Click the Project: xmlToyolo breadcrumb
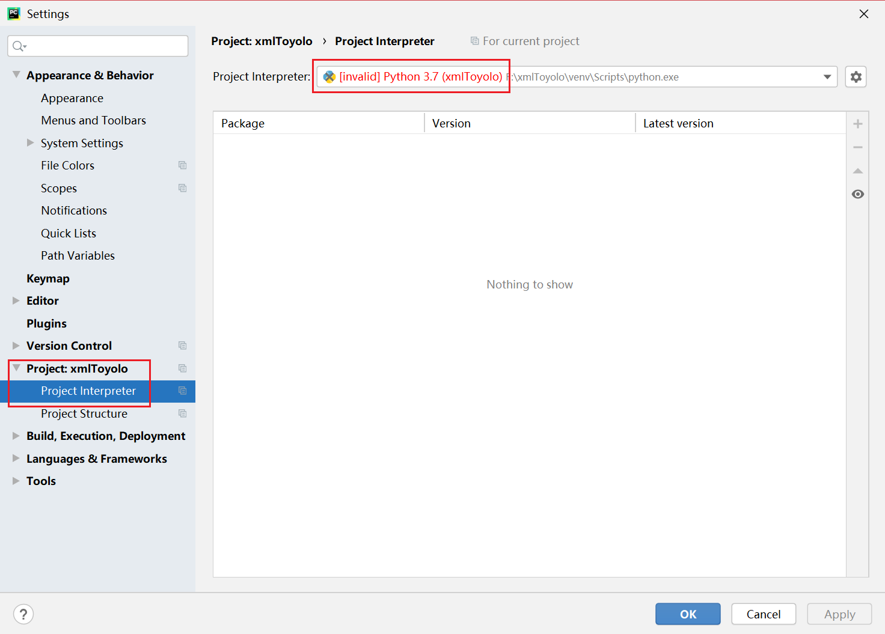This screenshot has width=885, height=634. [x=262, y=41]
